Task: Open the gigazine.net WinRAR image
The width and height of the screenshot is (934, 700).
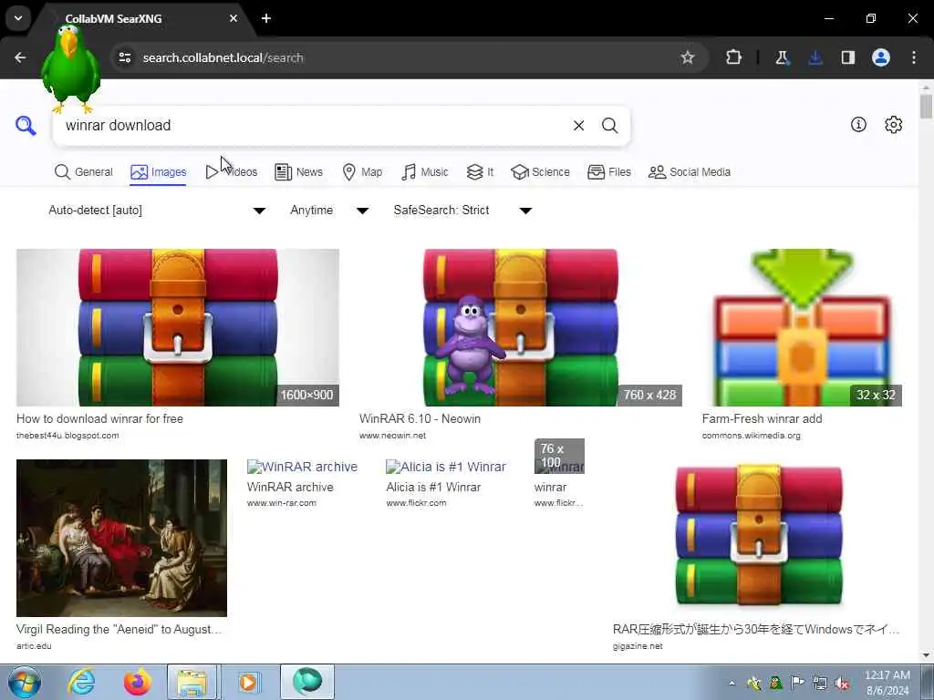Action: pyautogui.click(x=759, y=538)
